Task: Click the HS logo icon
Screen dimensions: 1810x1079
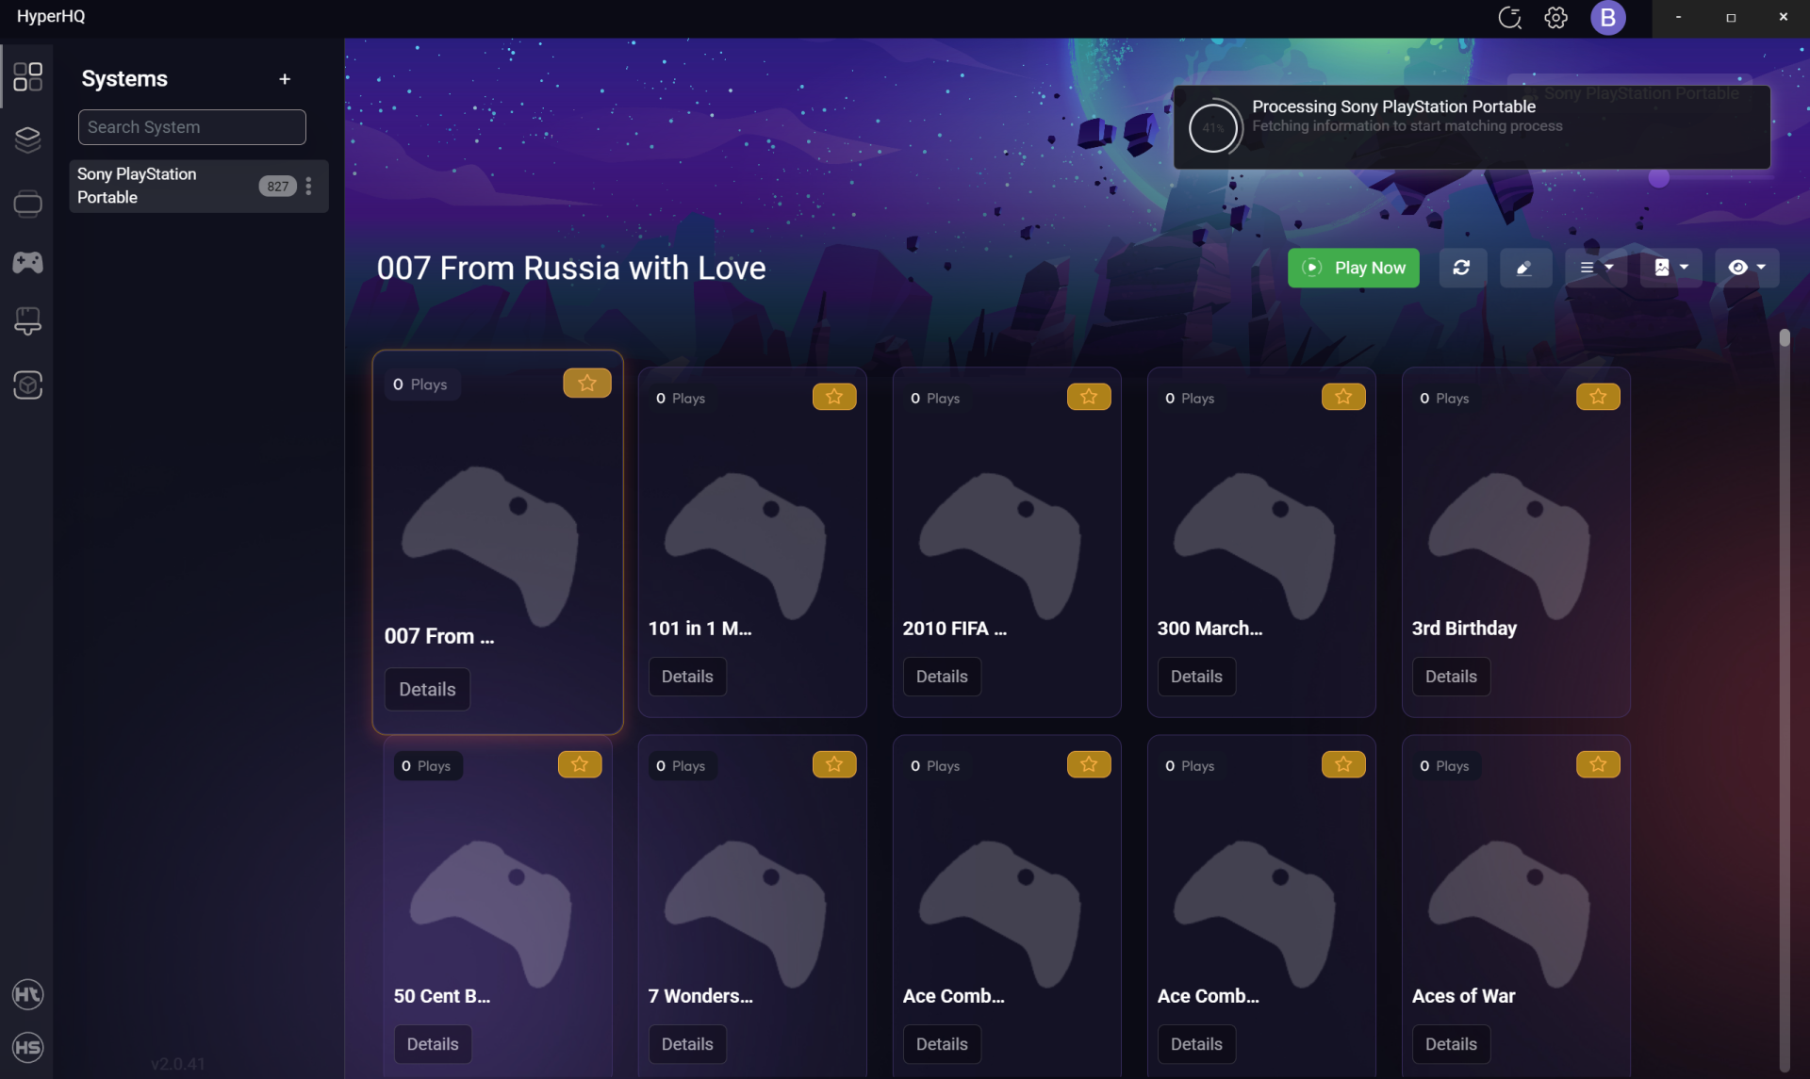Action: click(x=27, y=1047)
